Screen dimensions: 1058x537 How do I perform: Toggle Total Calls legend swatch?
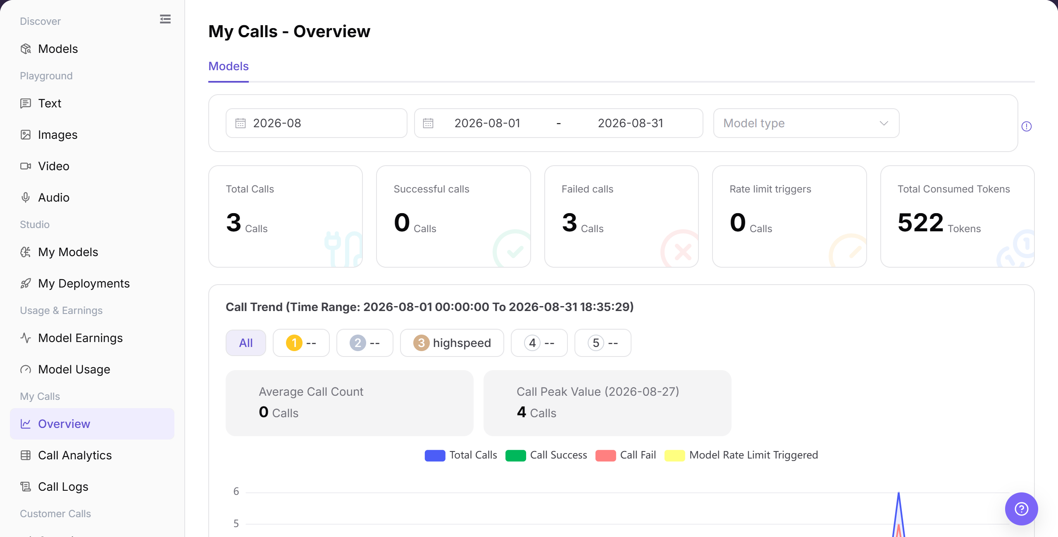tap(435, 455)
